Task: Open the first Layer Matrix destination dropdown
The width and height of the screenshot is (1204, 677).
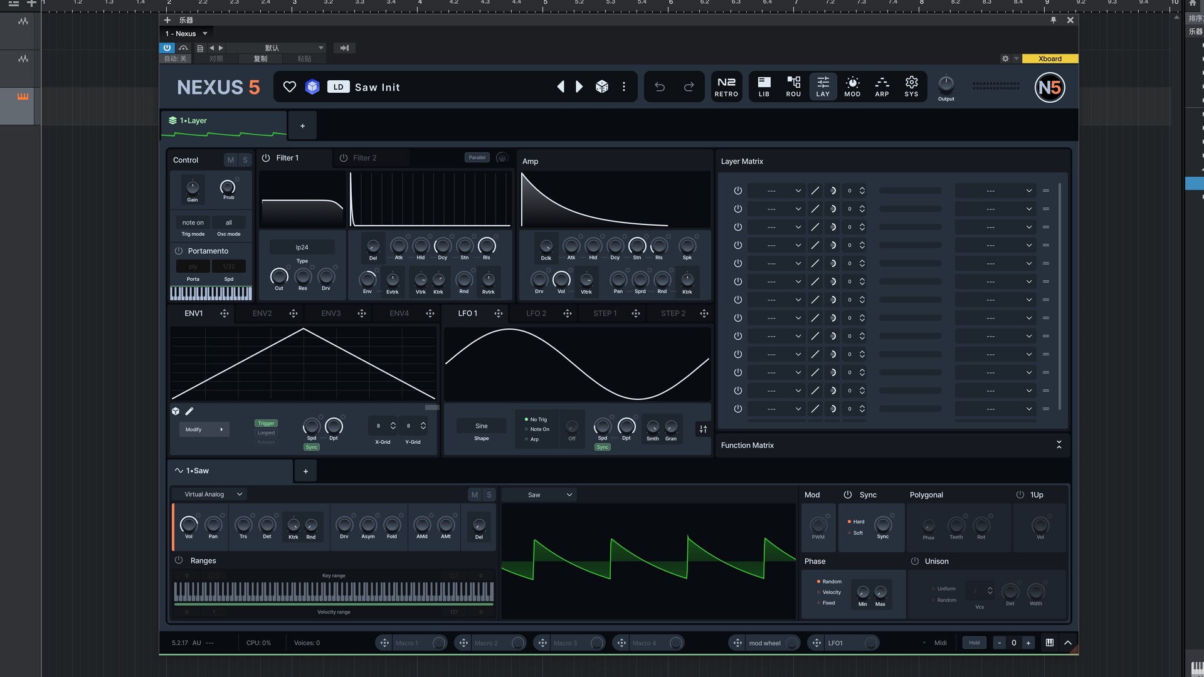Action: (995, 191)
